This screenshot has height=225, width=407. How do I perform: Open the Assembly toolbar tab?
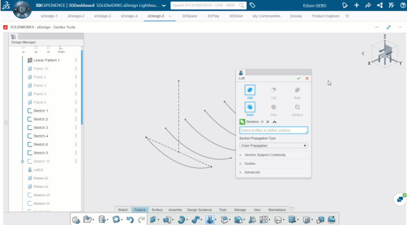point(175,210)
